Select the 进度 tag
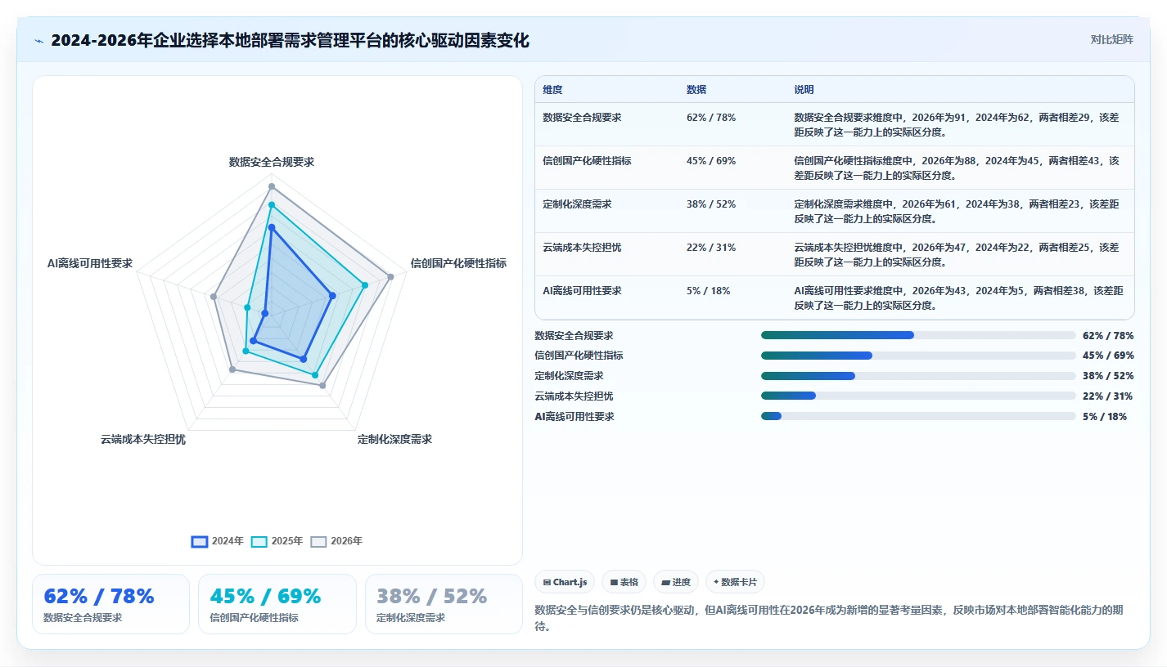Image resolution: width=1167 pixels, height=667 pixels. [x=676, y=582]
